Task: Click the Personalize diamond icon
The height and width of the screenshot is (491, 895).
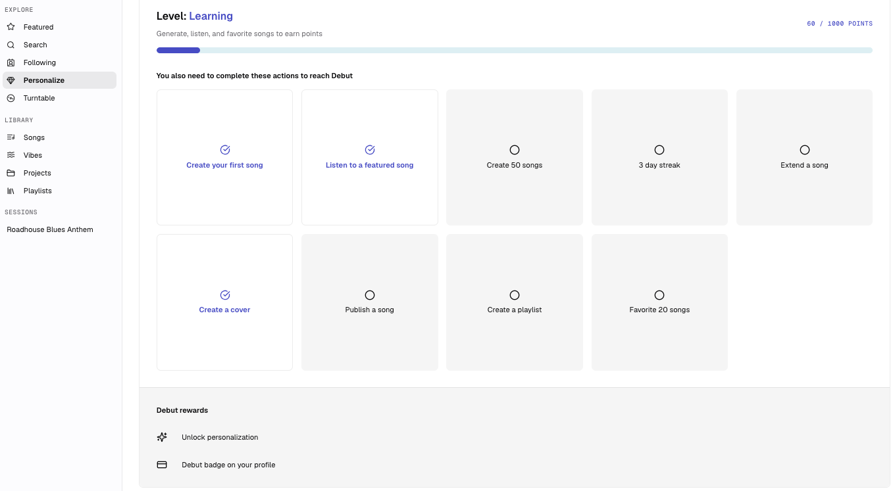Action: (11, 80)
